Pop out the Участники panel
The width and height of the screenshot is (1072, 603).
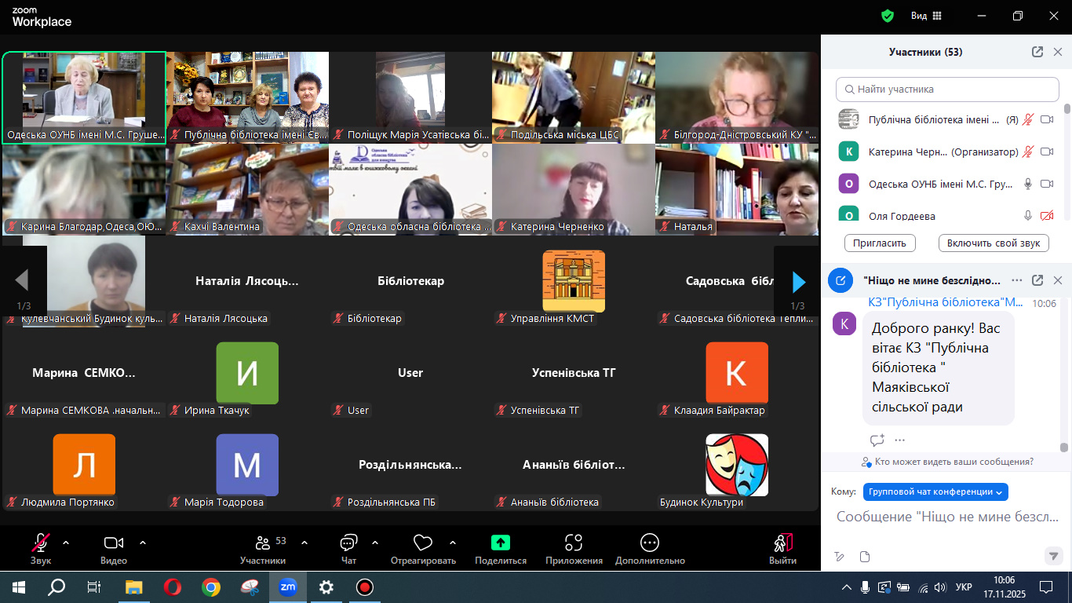pos(1037,52)
